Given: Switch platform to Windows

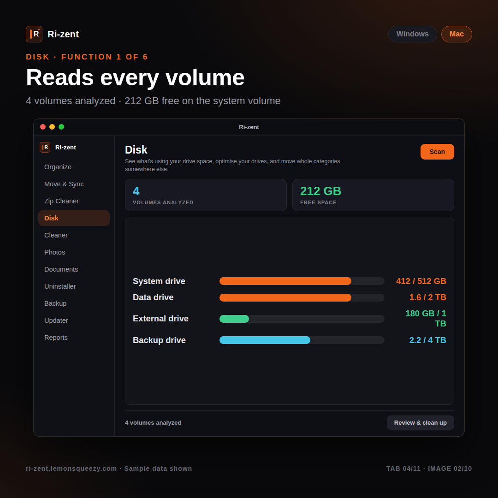Looking at the screenshot, I should point(412,34).
